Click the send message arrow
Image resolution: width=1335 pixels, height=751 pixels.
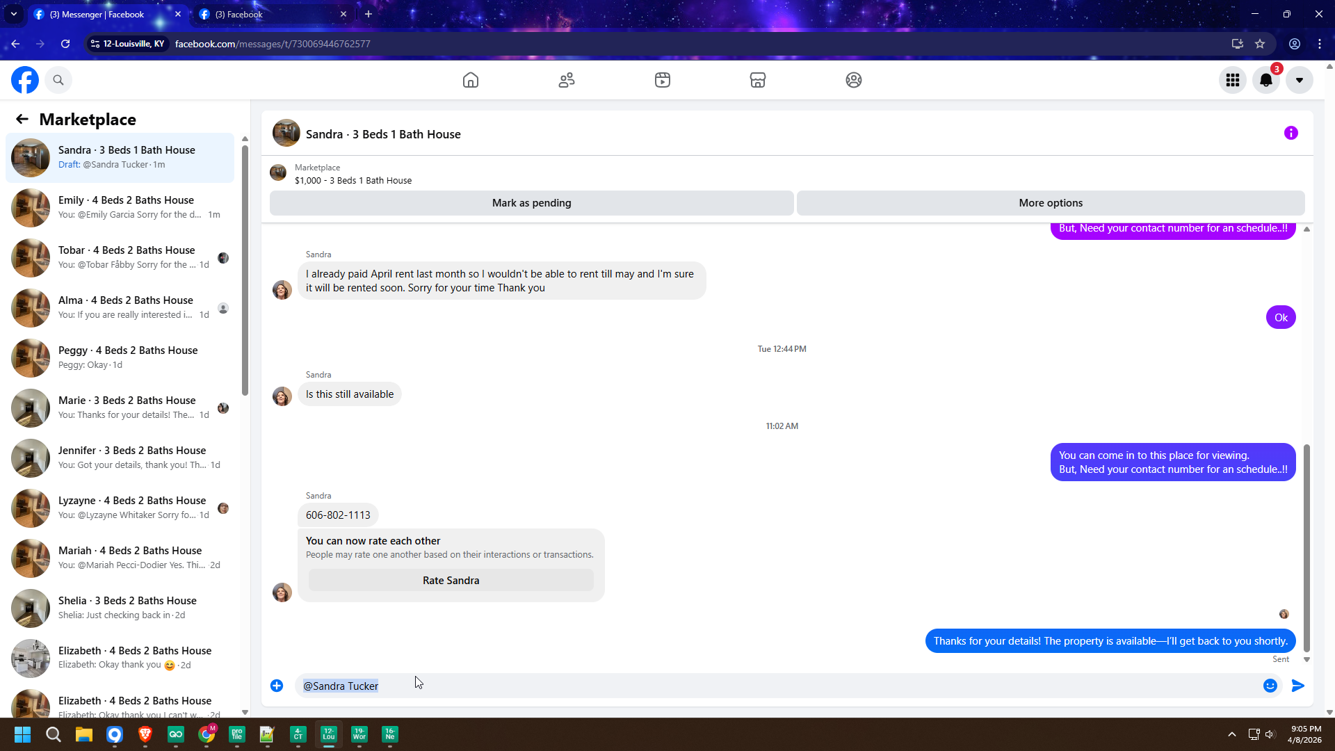click(x=1298, y=686)
